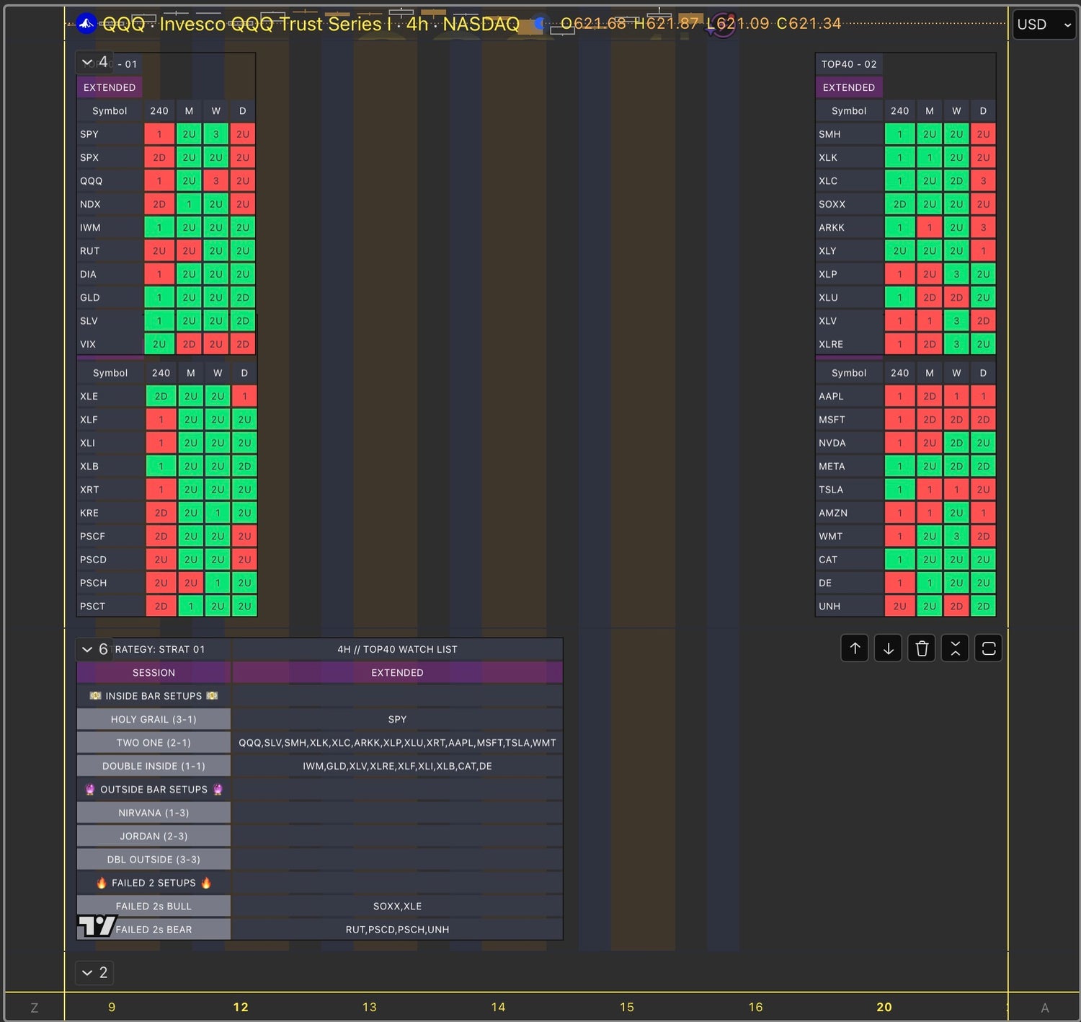Toggle auto scale with the A button
The image size is (1081, 1022).
(1044, 1008)
